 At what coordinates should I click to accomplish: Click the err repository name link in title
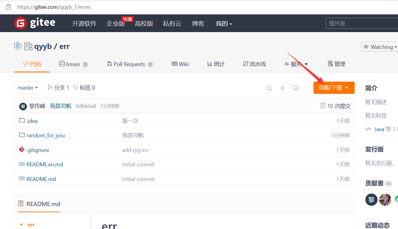point(64,46)
